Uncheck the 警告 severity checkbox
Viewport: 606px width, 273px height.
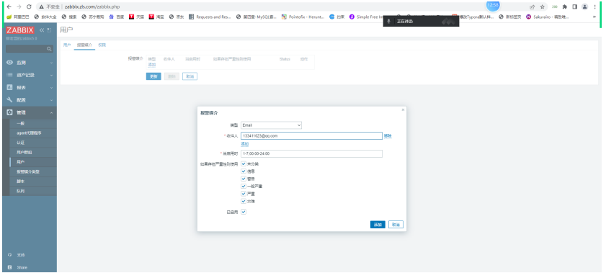[244, 179]
